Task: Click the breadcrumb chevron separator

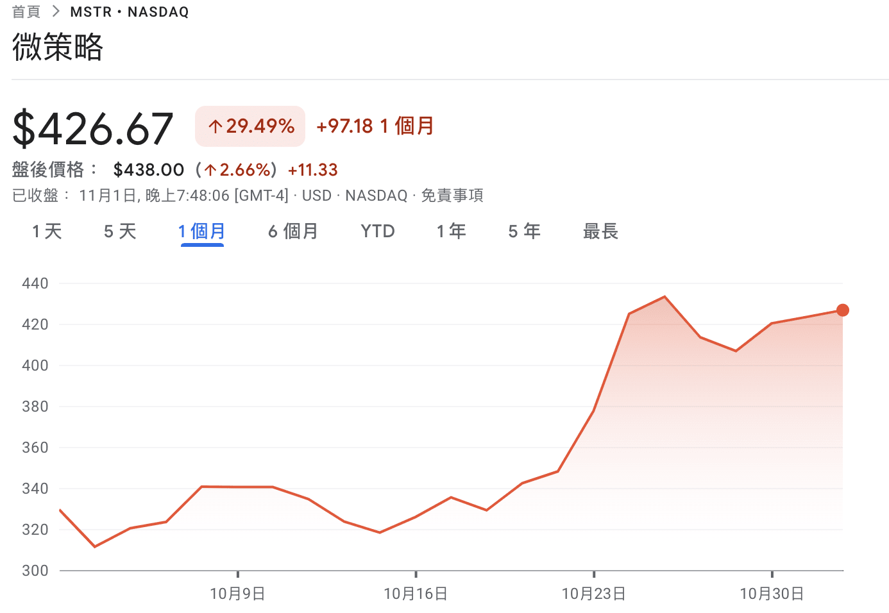Action: [x=56, y=12]
